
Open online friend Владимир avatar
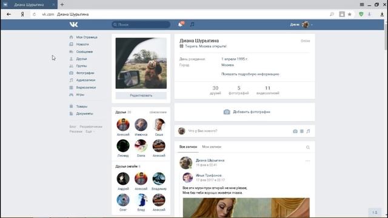159,179
